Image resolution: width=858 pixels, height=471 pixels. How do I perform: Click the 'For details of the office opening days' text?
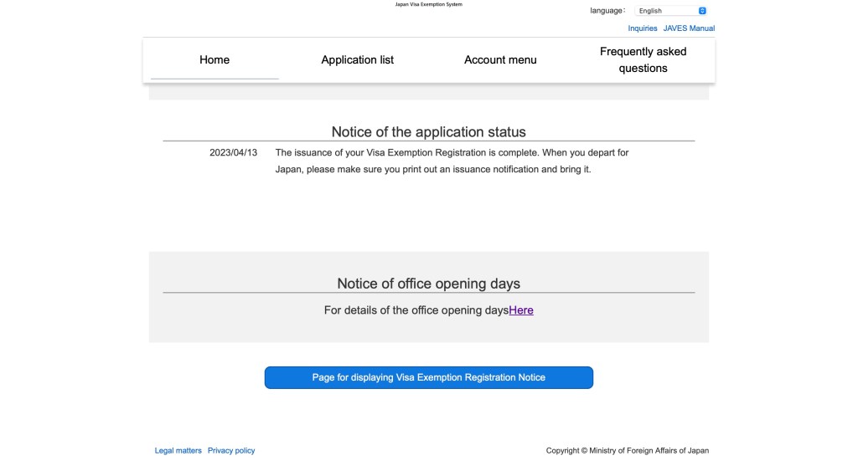coord(416,310)
